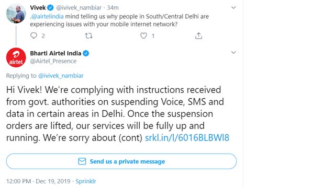Screen dimensions: 335x188
Task: Open the 12:00 PM Dec 19 timestamp
Action: pos(38,181)
